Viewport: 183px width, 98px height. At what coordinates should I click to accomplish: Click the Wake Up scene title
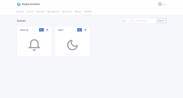click(24, 30)
